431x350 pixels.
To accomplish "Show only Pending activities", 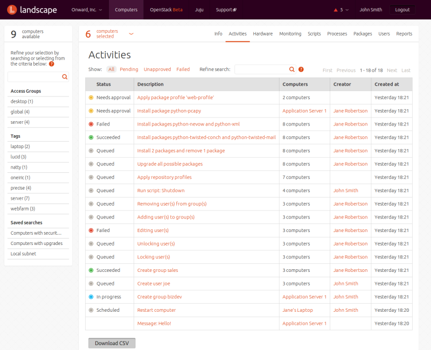I will pos(129,69).
